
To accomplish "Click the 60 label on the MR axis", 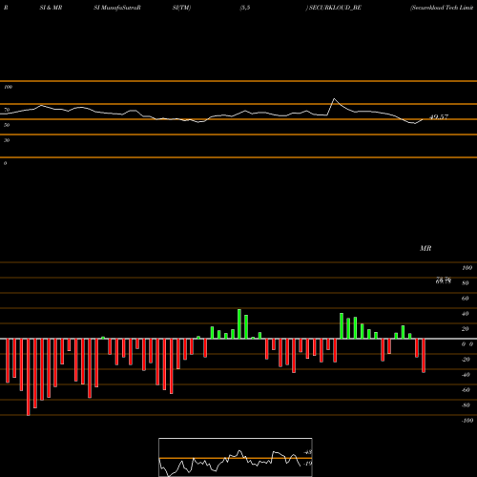I will [466, 299].
